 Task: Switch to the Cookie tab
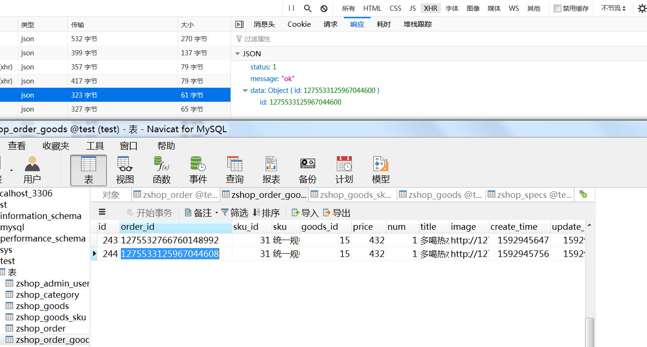(299, 24)
